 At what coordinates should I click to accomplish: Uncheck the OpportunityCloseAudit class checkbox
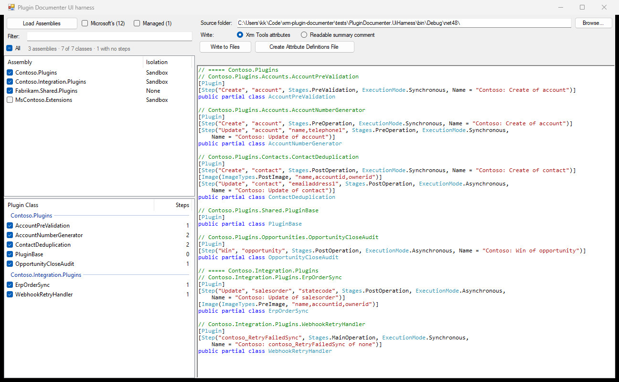(10, 264)
